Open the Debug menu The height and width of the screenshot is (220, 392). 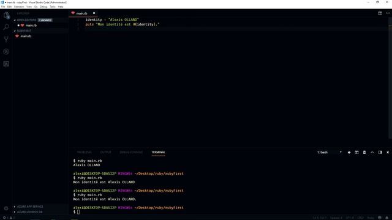[x=43, y=7]
